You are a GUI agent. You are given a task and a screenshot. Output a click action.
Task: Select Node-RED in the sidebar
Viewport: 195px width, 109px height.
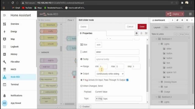point(19,77)
